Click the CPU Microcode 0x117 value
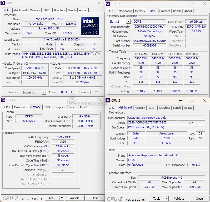The height and width of the screenshot is (202, 210). click(196, 165)
